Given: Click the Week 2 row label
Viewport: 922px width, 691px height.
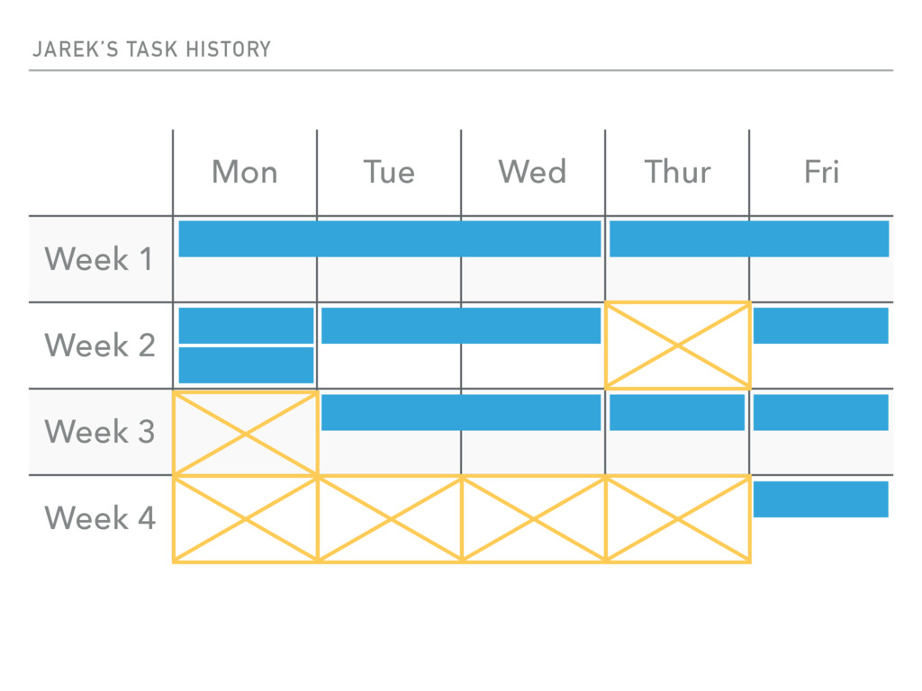Looking at the screenshot, I should pyautogui.click(x=100, y=345).
